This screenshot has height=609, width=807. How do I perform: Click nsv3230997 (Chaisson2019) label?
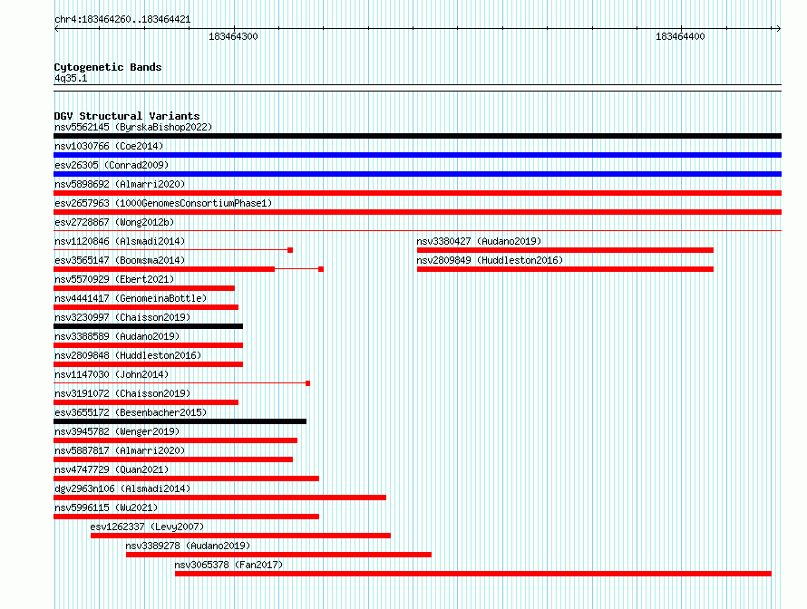[x=122, y=317]
